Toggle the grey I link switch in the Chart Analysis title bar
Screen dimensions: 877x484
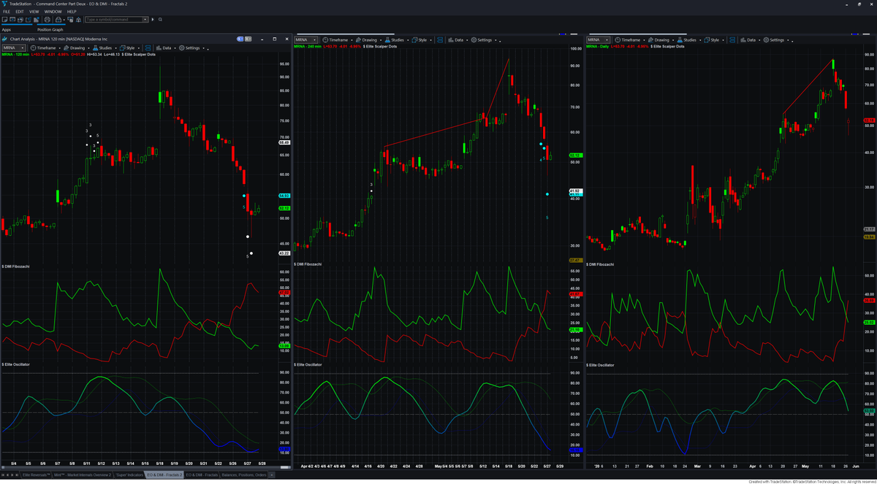248,39
